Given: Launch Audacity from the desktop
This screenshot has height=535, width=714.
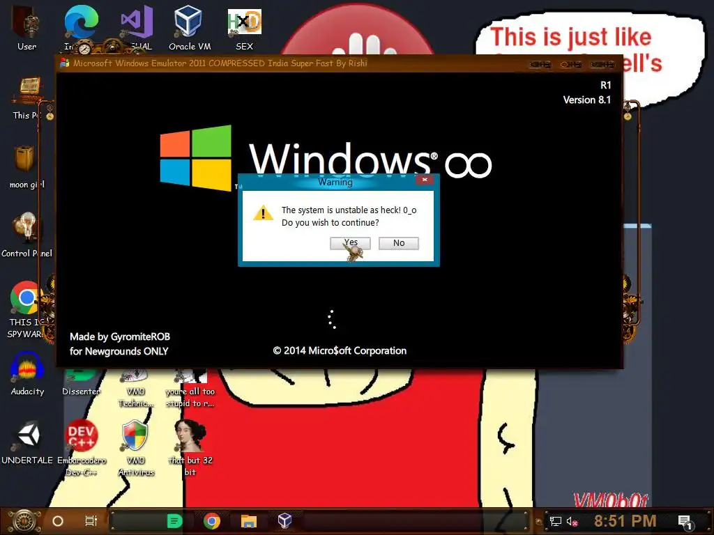Looking at the screenshot, I should coord(27,374).
